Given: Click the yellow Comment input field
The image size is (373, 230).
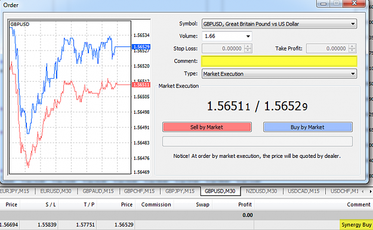Looking at the screenshot, I should (279, 61).
